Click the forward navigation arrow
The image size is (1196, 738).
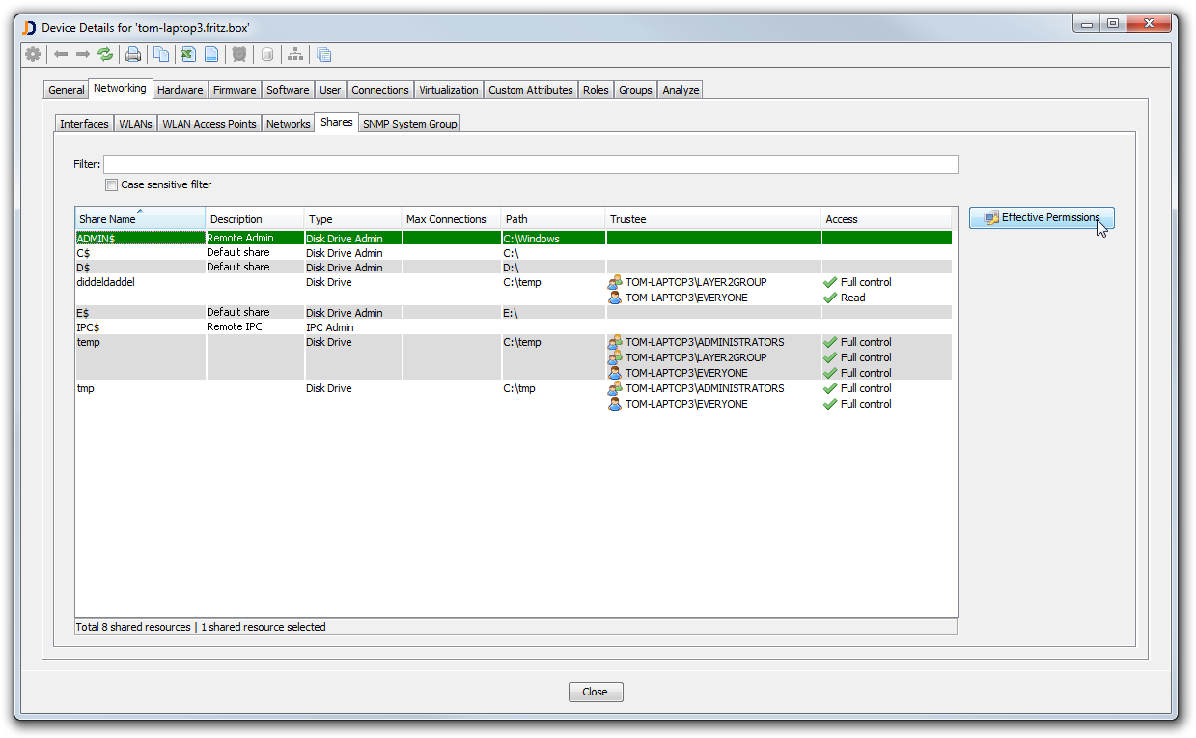click(x=81, y=54)
